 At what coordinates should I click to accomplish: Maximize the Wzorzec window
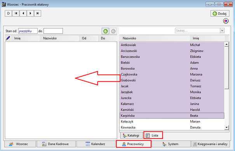(x=219, y=4)
